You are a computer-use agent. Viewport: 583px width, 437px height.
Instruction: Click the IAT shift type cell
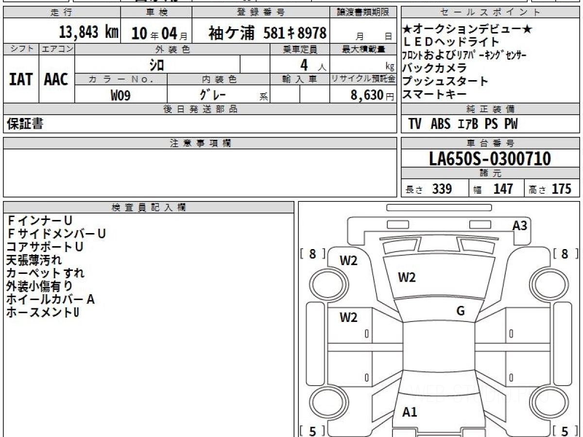(x=21, y=80)
